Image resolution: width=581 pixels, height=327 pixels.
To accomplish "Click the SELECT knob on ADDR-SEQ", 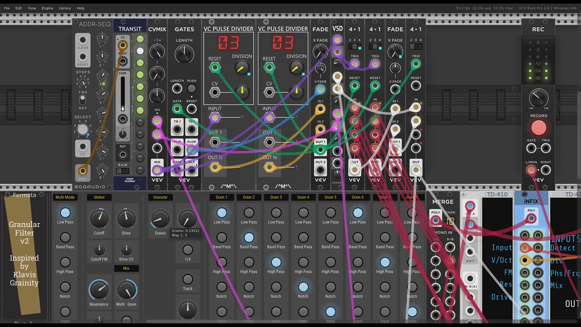I will [83, 129].
